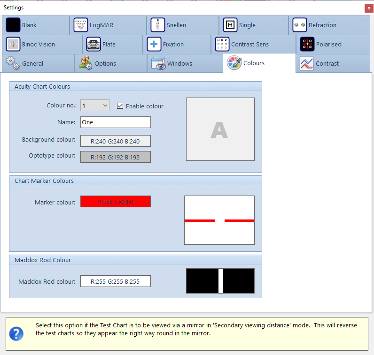Change the Optotype colour swatch
Screen dimensions: 374x355
[x=116, y=157]
